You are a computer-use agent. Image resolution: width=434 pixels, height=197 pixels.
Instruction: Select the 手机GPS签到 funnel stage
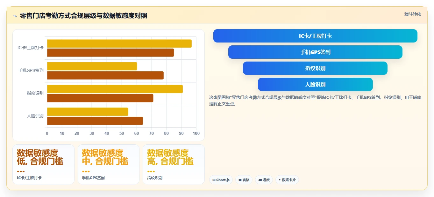(315, 52)
